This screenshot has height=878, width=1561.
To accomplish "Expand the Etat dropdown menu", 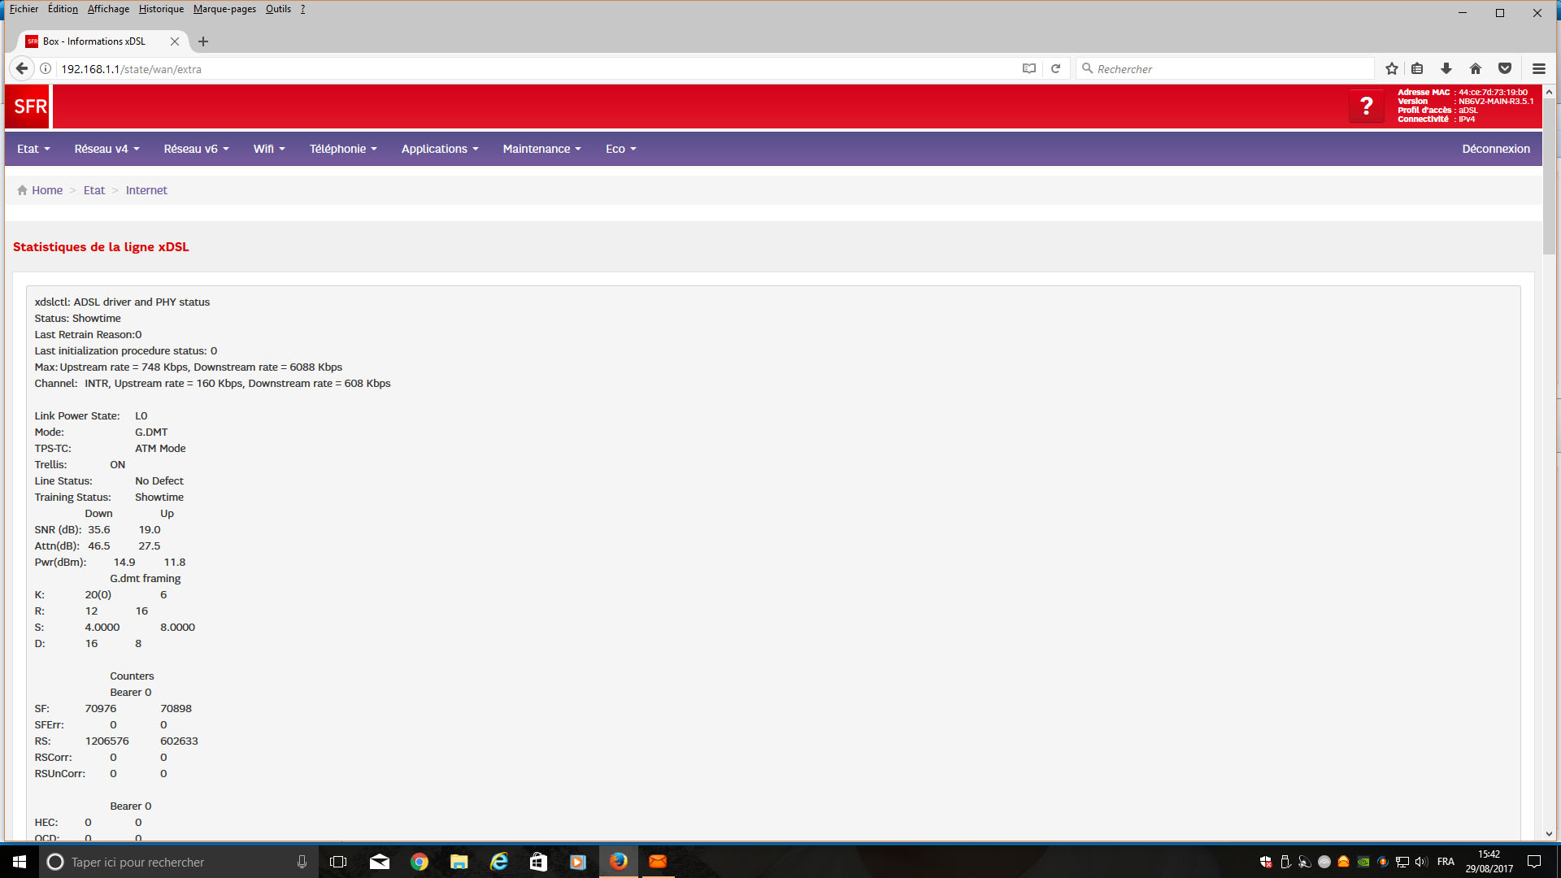I will [33, 149].
